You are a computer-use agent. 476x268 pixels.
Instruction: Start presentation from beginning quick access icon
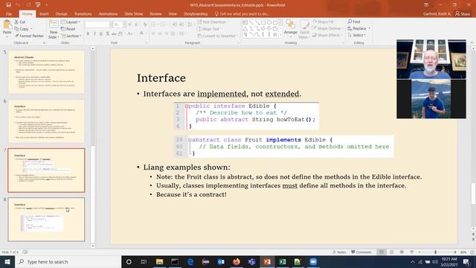38,5
